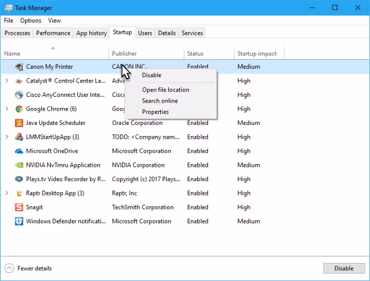Select the Microsoft OneDrive row name

pyautogui.click(x=52, y=151)
